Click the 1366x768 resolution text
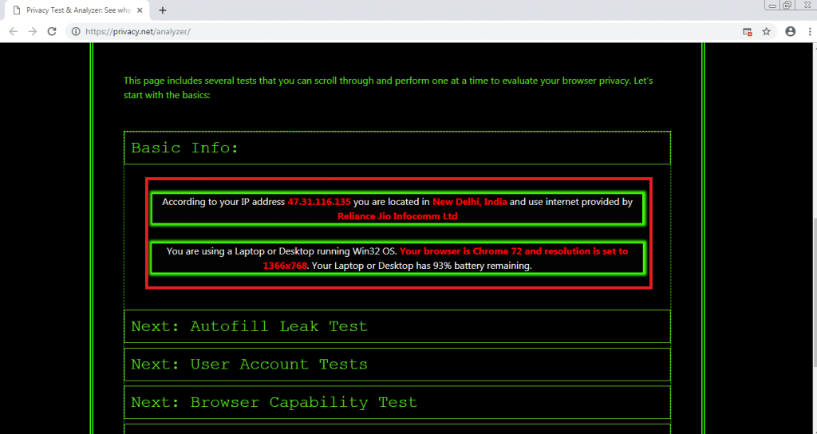The height and width of the screenshot is (434, 817). click(285, 266)
